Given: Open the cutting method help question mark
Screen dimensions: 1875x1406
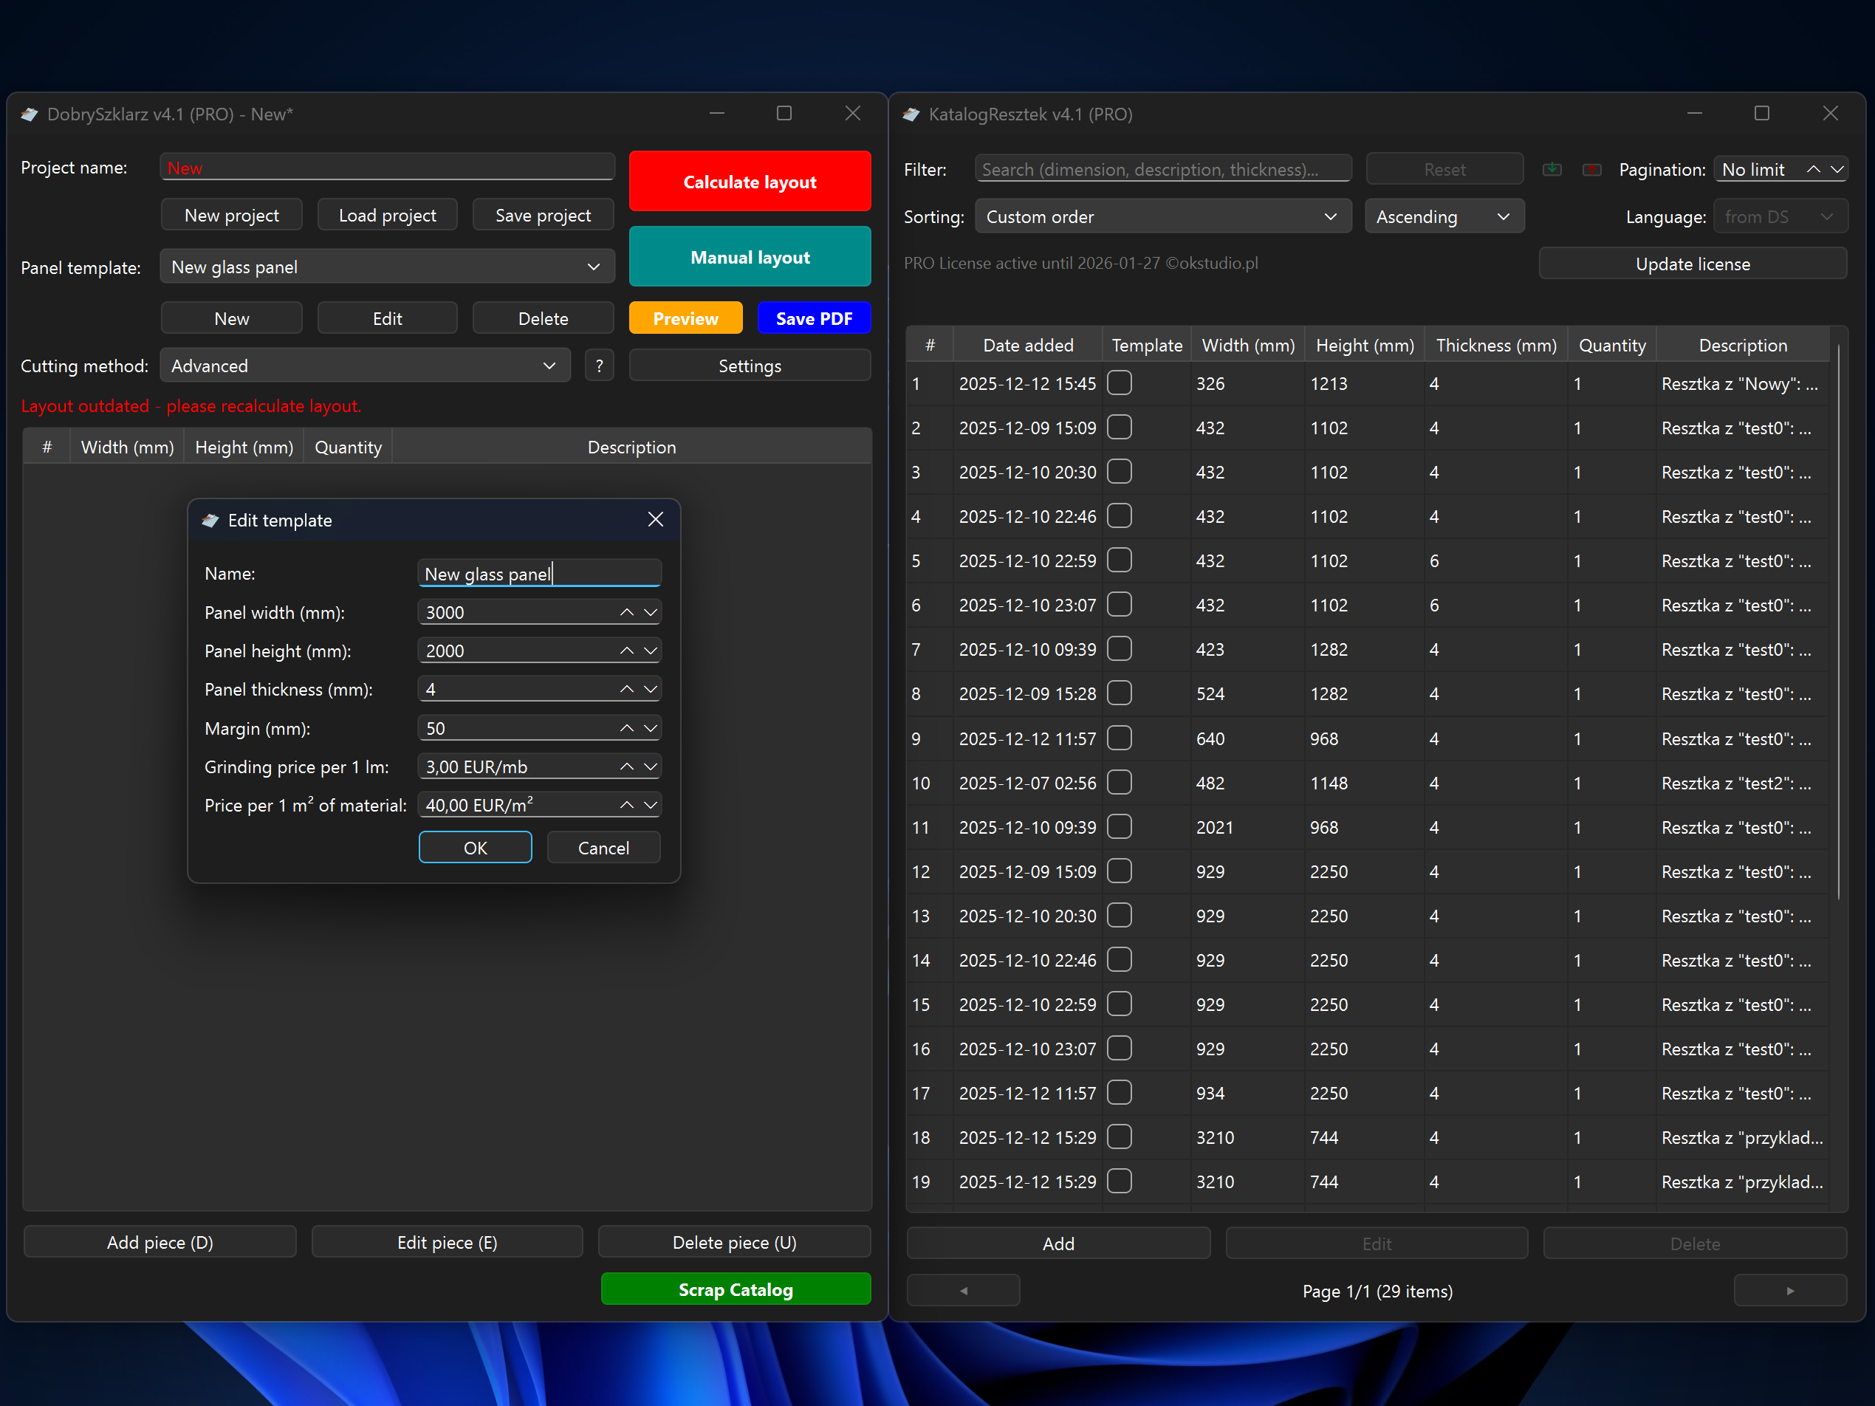Looking at the screenshot, I should tap(600, 366).
